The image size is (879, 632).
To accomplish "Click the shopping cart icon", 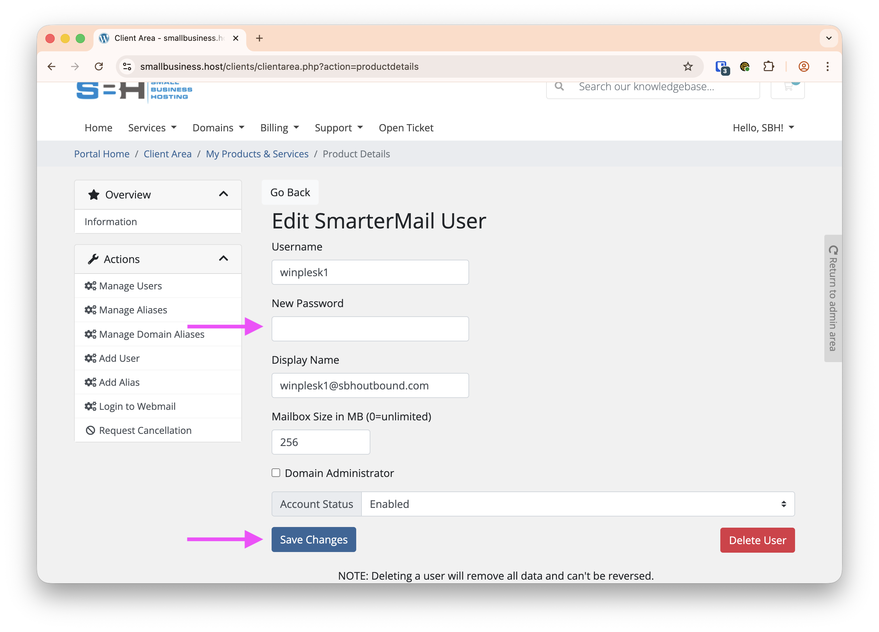I will [787, 87].
